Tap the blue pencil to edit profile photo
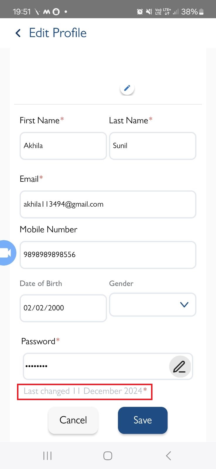Image resolution: width=216 pixels, height=469 pixels. point(127,88)
